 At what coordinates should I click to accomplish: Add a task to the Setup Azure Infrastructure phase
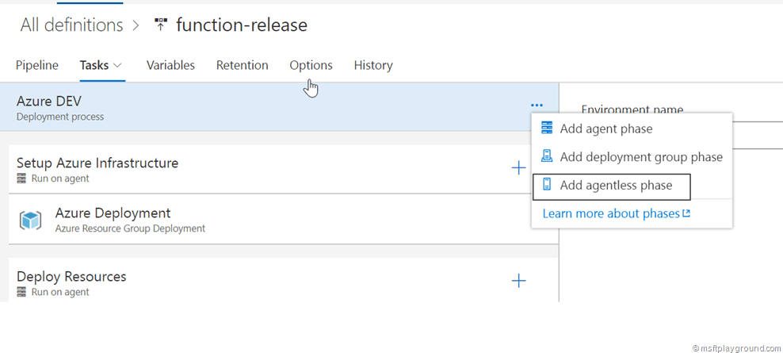point(519,168)
